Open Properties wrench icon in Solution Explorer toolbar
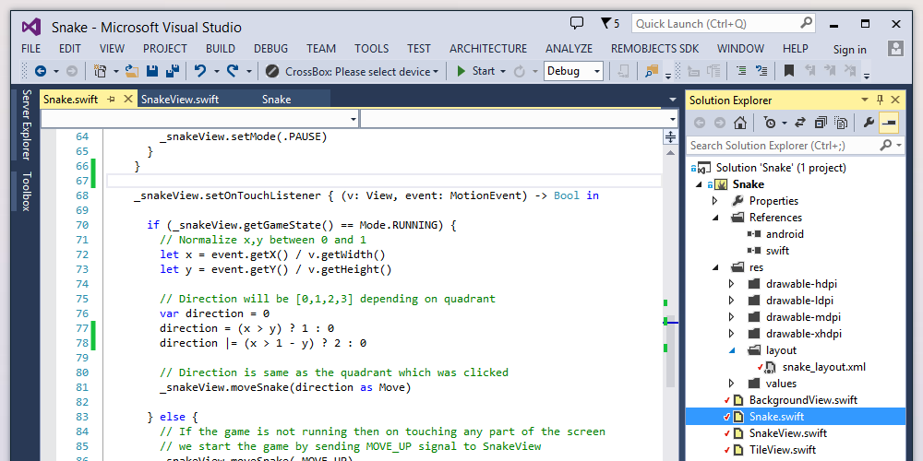Screen dimensions: 923x461 (x=868, y=123)
